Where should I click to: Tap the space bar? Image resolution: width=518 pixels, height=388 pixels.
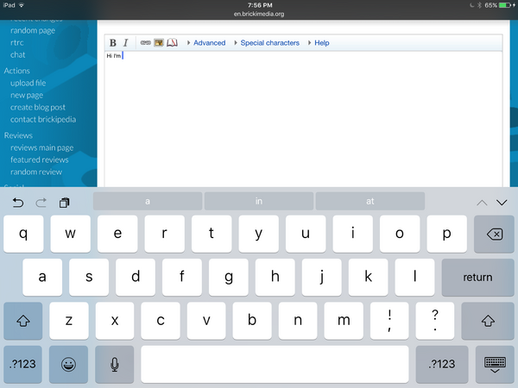coord(275,364)
